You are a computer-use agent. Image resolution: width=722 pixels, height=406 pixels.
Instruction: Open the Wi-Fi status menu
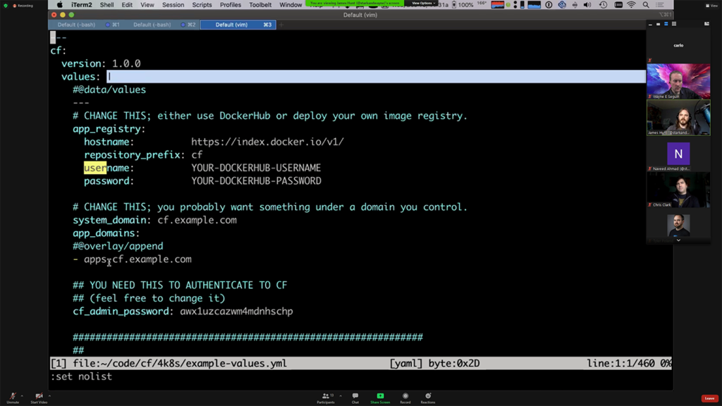point(631,5)
